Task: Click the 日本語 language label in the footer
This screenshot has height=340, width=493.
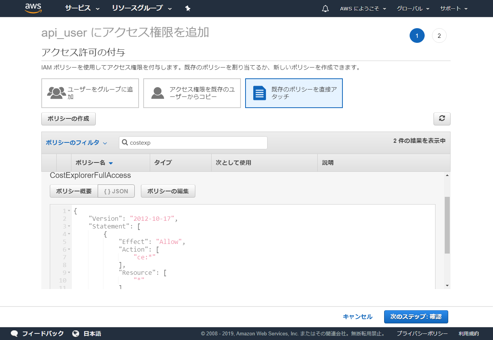Action: 92,333
